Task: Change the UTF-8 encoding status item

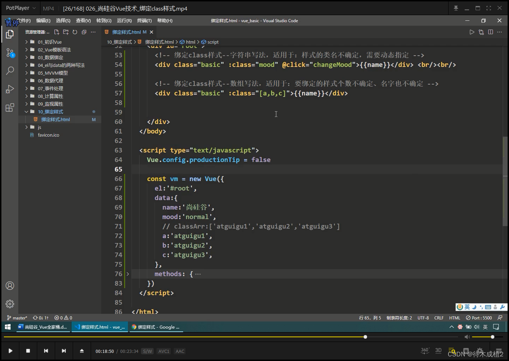Action: click(423, 318)
